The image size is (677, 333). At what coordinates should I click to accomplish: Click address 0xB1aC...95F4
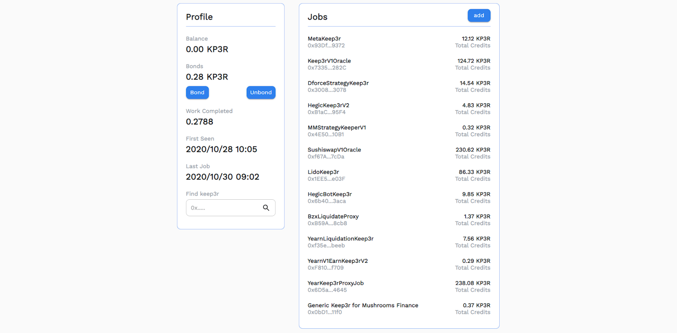click(x=327, y=112)
